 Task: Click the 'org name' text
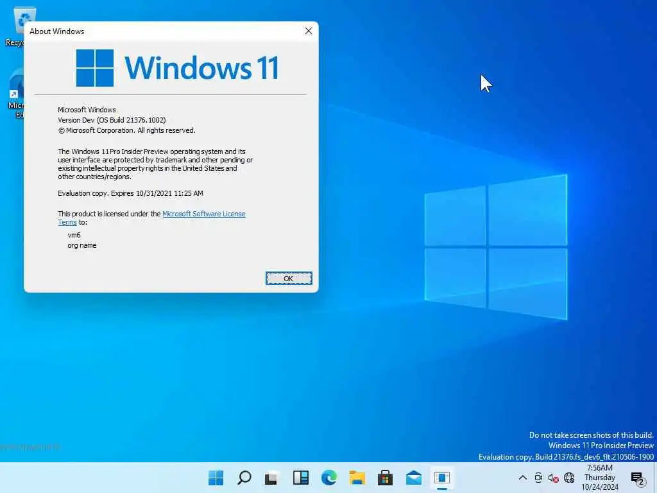[x=81, y=245]
